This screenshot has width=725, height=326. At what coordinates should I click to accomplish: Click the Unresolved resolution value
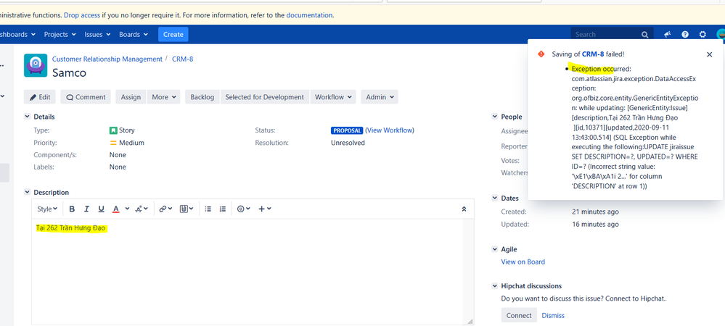(x=348, y=143)
